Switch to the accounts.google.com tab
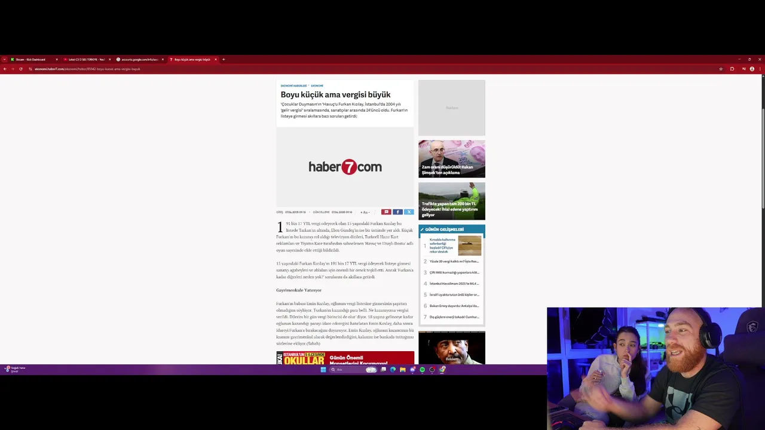The width and height of the screenshot is (765, 430). pos(140,59)
